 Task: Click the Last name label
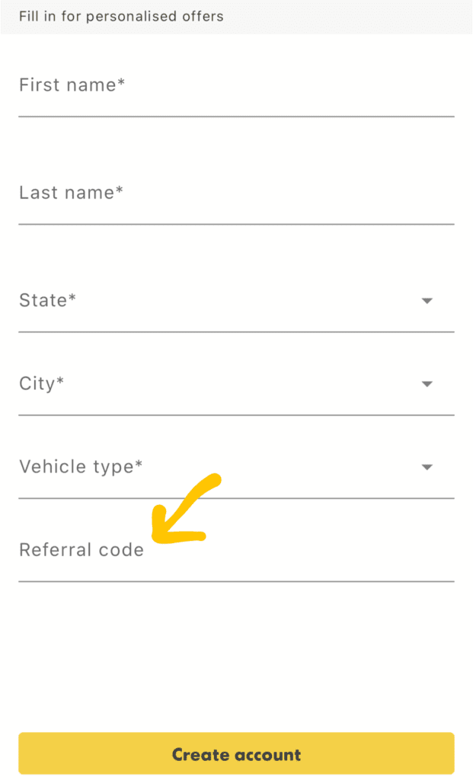[x=72, y=193]
